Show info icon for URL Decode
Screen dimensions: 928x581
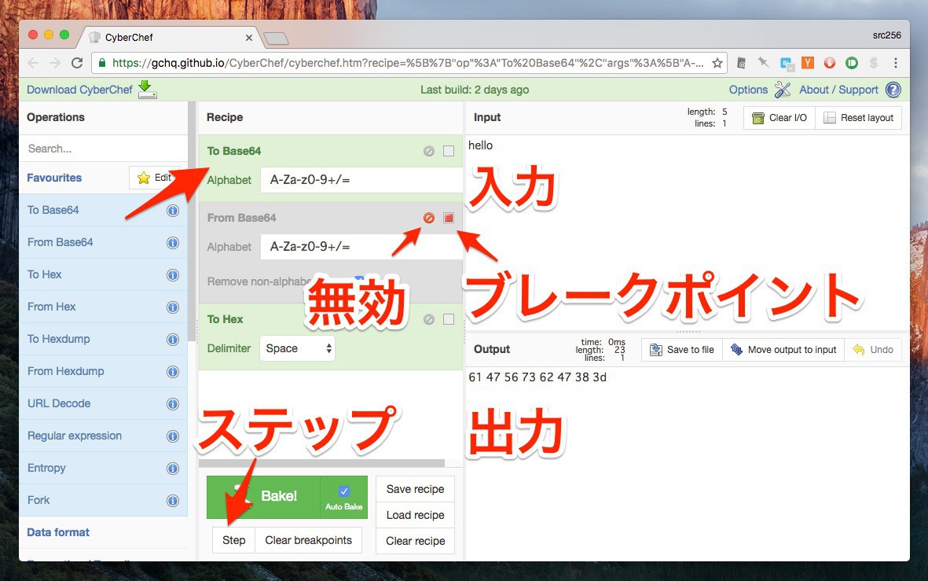[173, 404]
